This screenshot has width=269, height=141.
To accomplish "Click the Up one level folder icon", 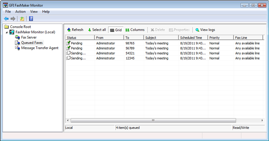I will (x=22, y=19).
